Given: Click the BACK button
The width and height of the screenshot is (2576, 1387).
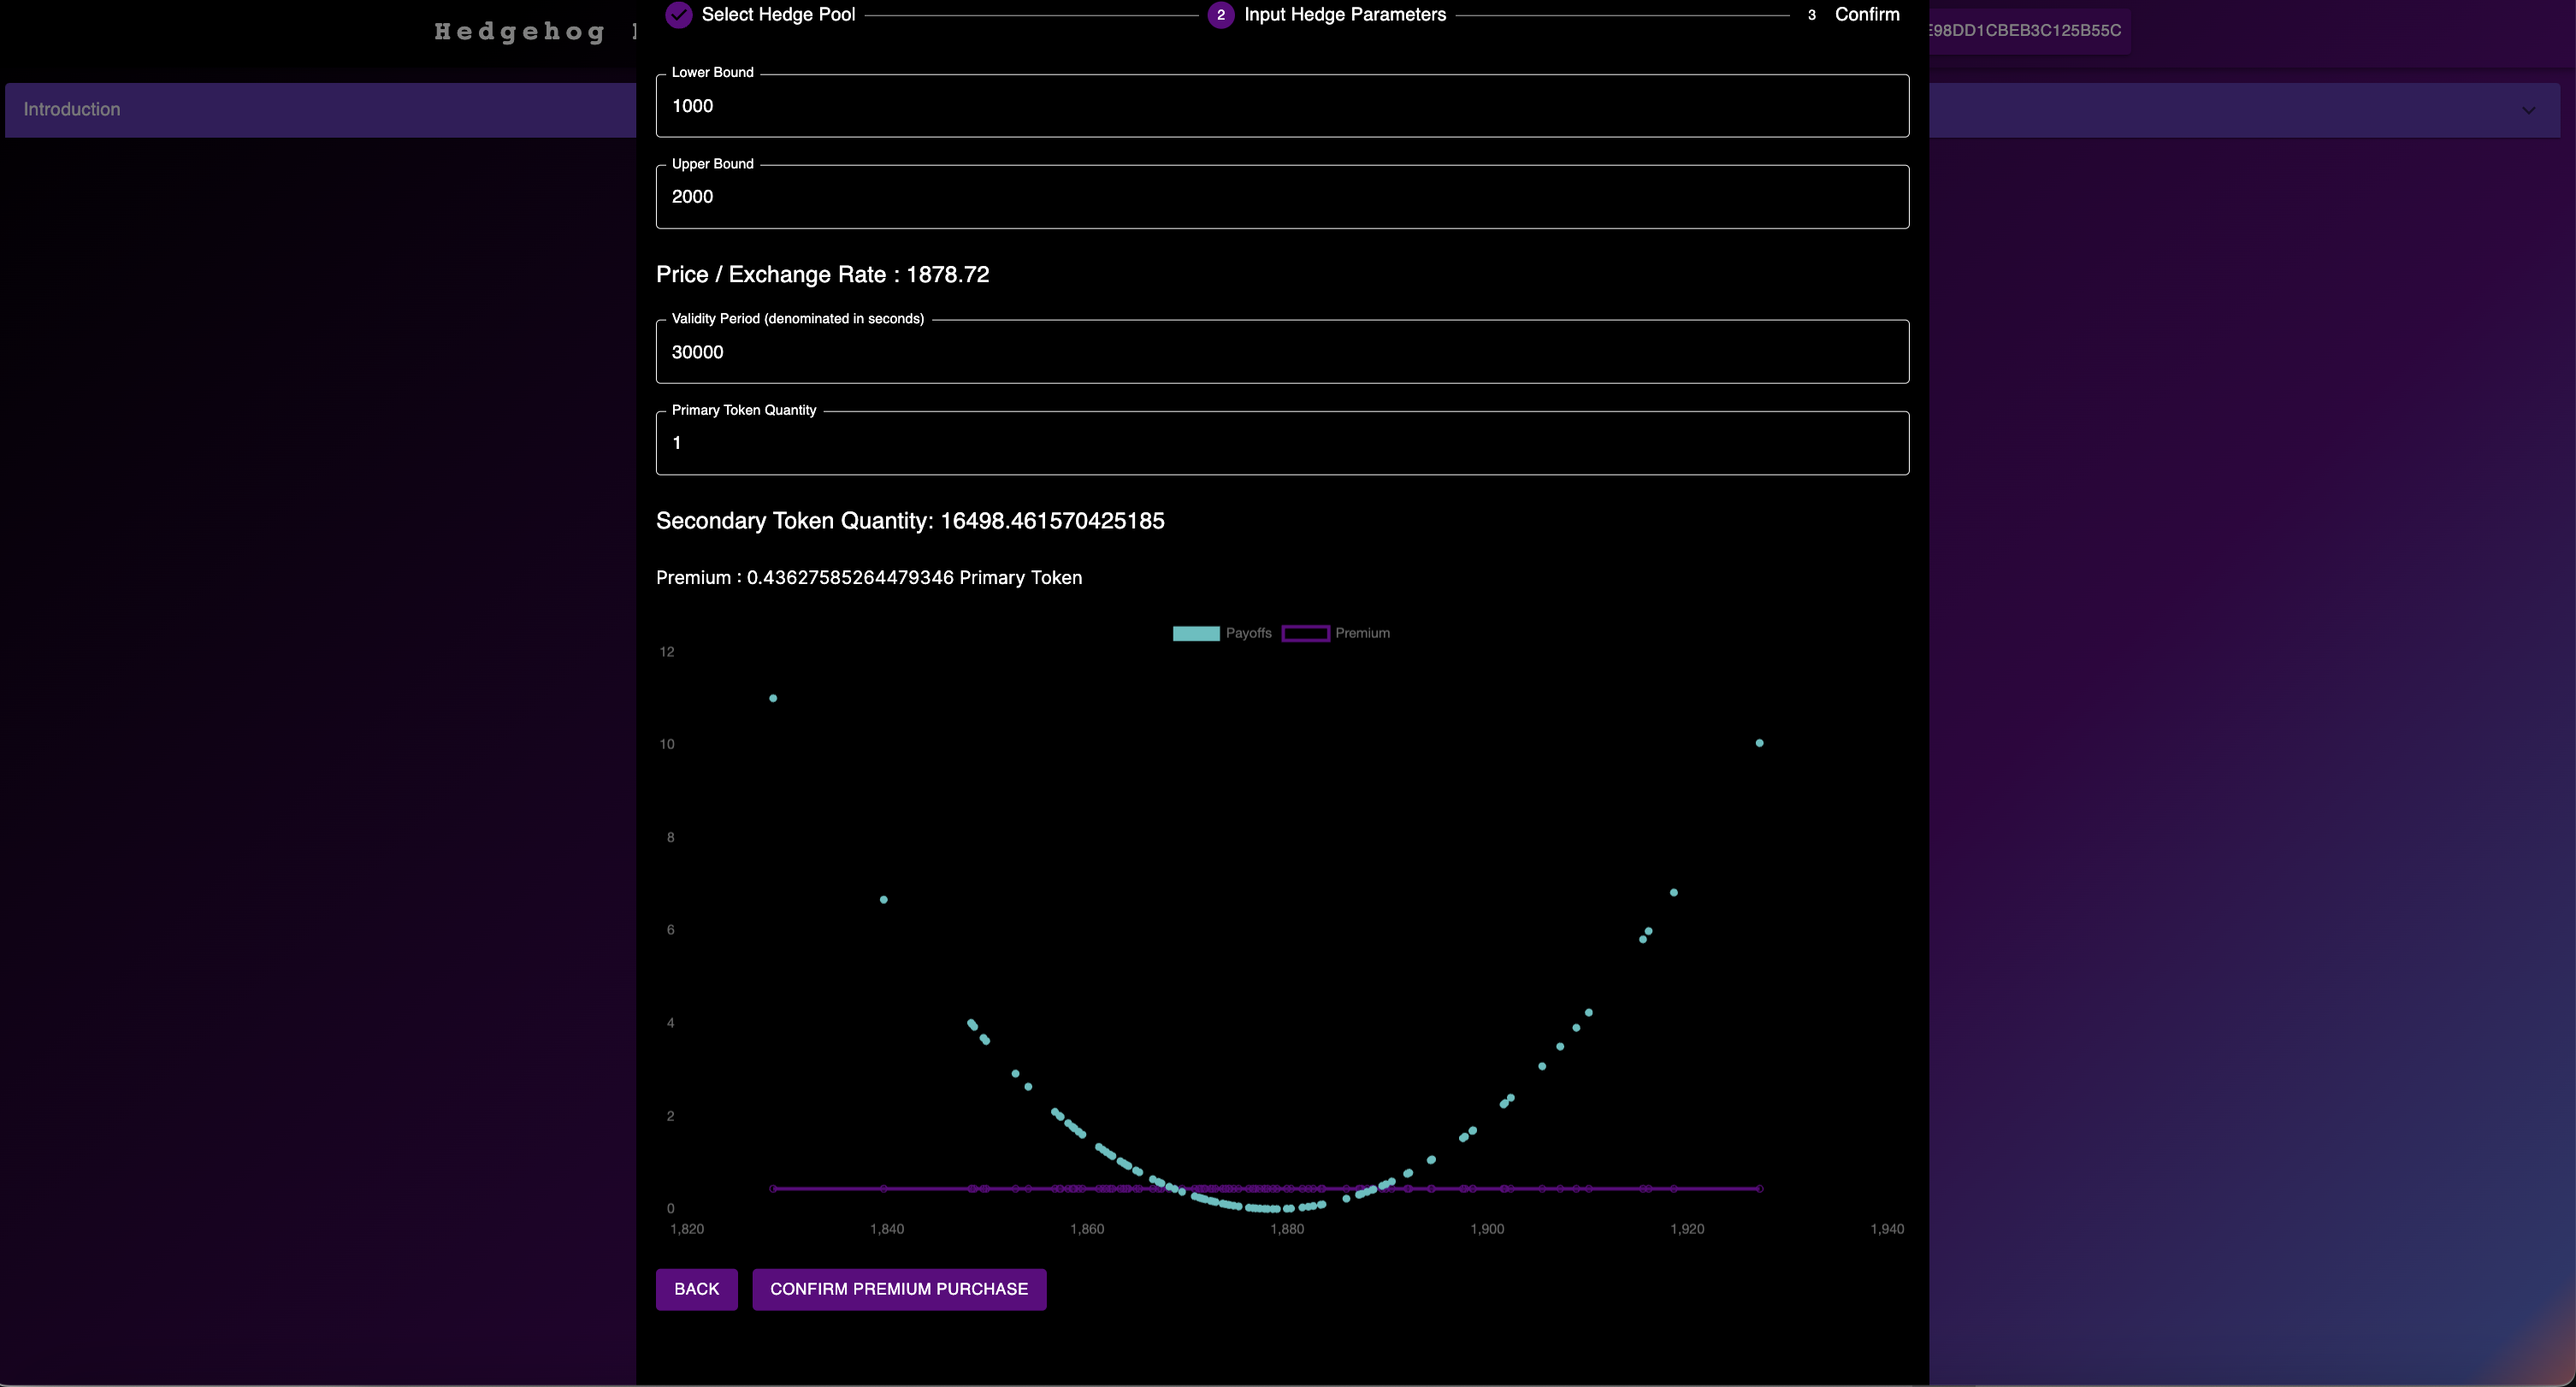Looking at the screenshot, I should (696, 1289).
